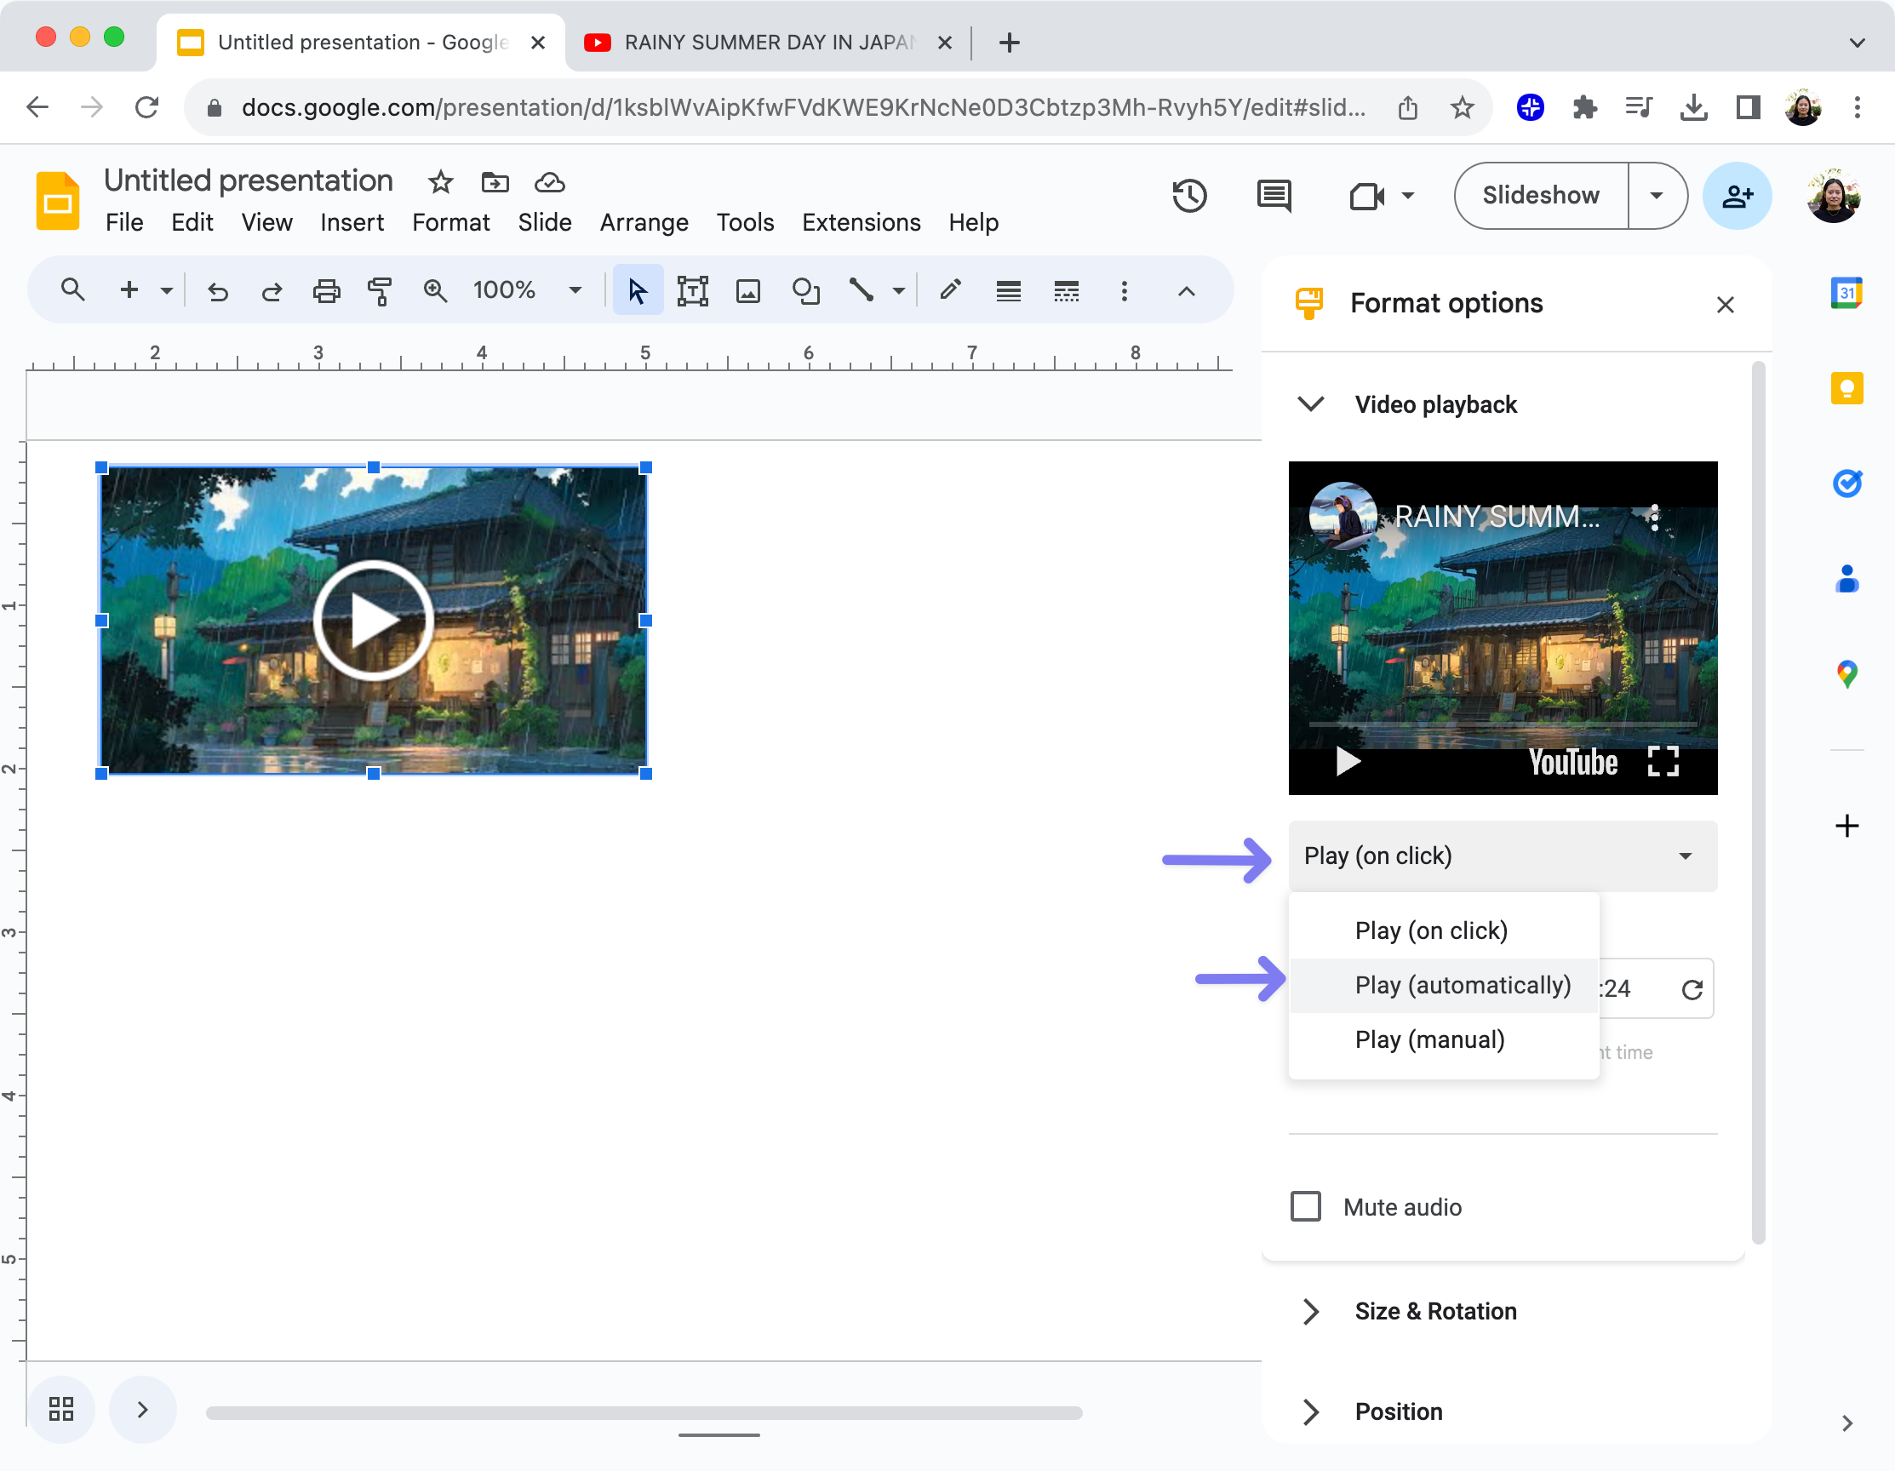
Task: Click the fullscreen icon on video preview
Action: tap(1663, 761)
